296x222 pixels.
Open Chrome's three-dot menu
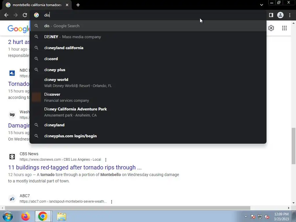point(290,15)
